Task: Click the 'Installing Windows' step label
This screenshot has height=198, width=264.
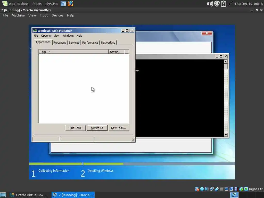Action: click(101, 171)
